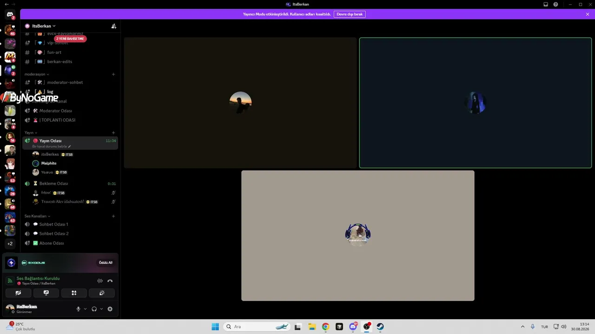This screenshot has height=334, width=595.
Task: Open the activities launcher button
Action: pyautogui.click(x=74, y=293)
